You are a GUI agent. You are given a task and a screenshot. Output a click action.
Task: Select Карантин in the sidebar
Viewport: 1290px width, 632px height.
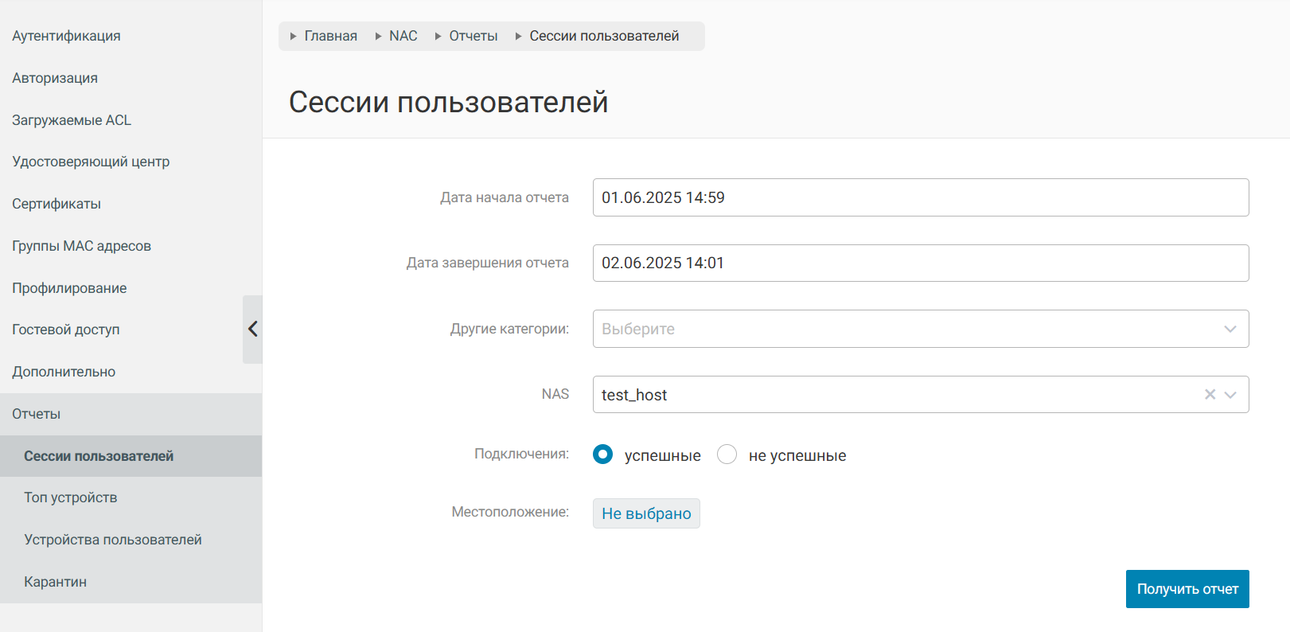pos(56,582)
